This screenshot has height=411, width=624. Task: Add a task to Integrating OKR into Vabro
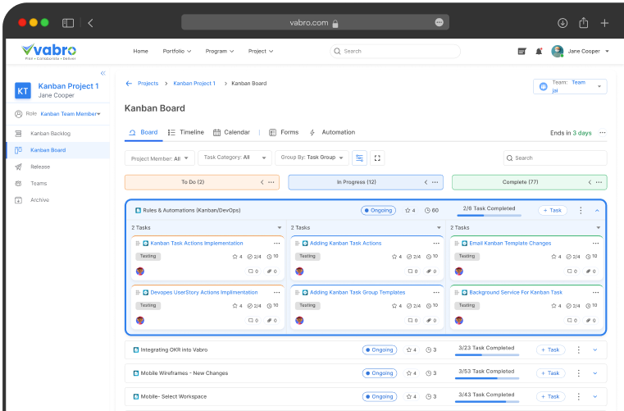(x=551, y=349)
